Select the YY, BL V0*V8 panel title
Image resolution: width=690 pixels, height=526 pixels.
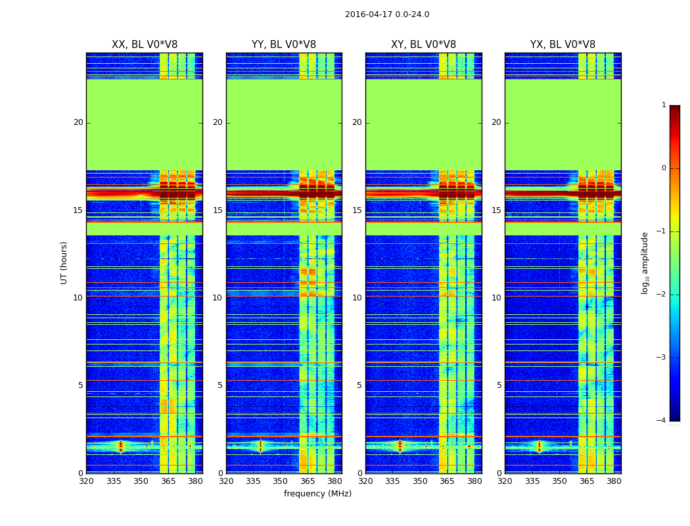pyautogui.click(x=284, y=45)
